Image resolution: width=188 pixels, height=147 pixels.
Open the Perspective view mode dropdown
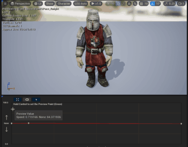pos(20,4)
